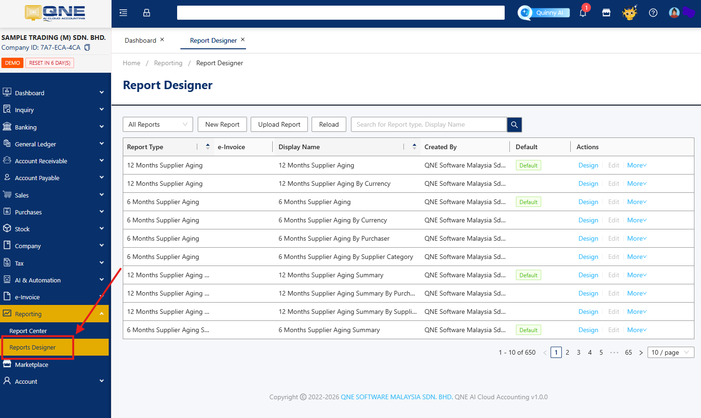Sort by Report Type column arrows

(208, 147)
